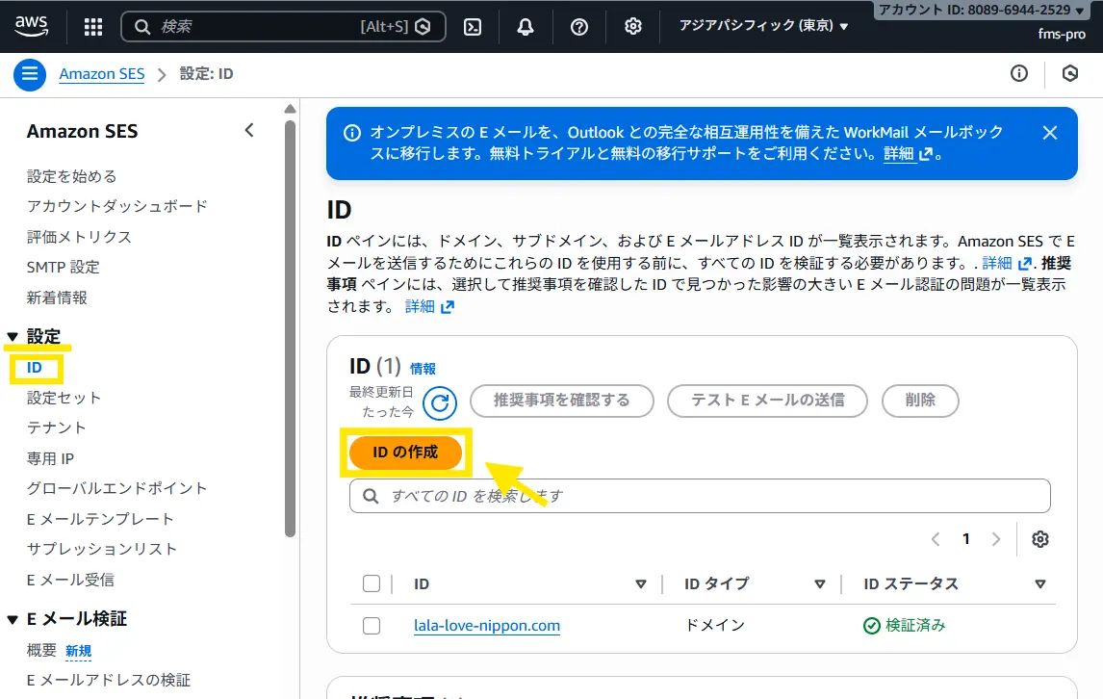Go to SMTP 設定 in sidebar
Viewport: 1103px width, 699px height.
(x=63, y=267)
